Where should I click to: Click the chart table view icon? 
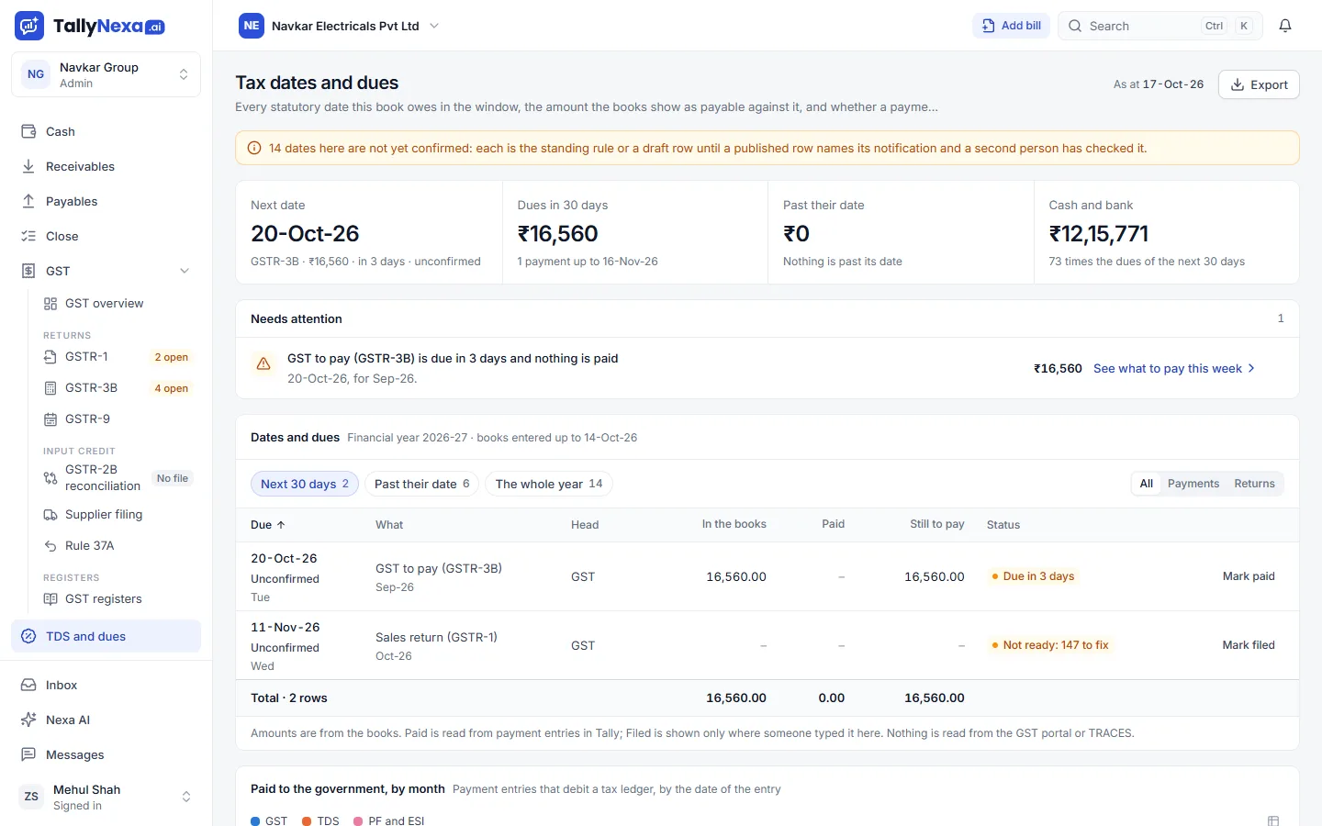click(x=1273, y=820)
